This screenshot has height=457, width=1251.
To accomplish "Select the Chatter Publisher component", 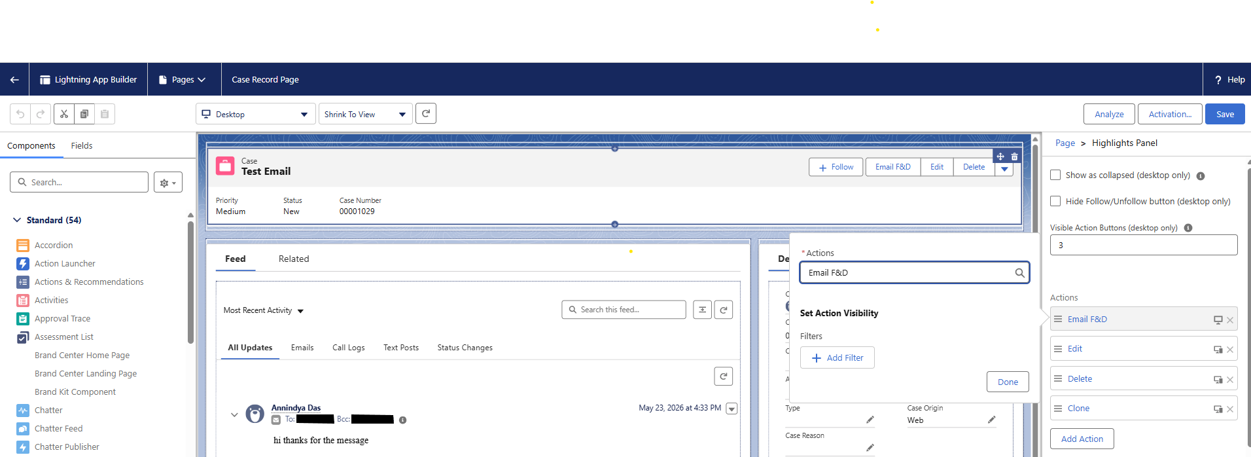I will [x=67, y=447].
